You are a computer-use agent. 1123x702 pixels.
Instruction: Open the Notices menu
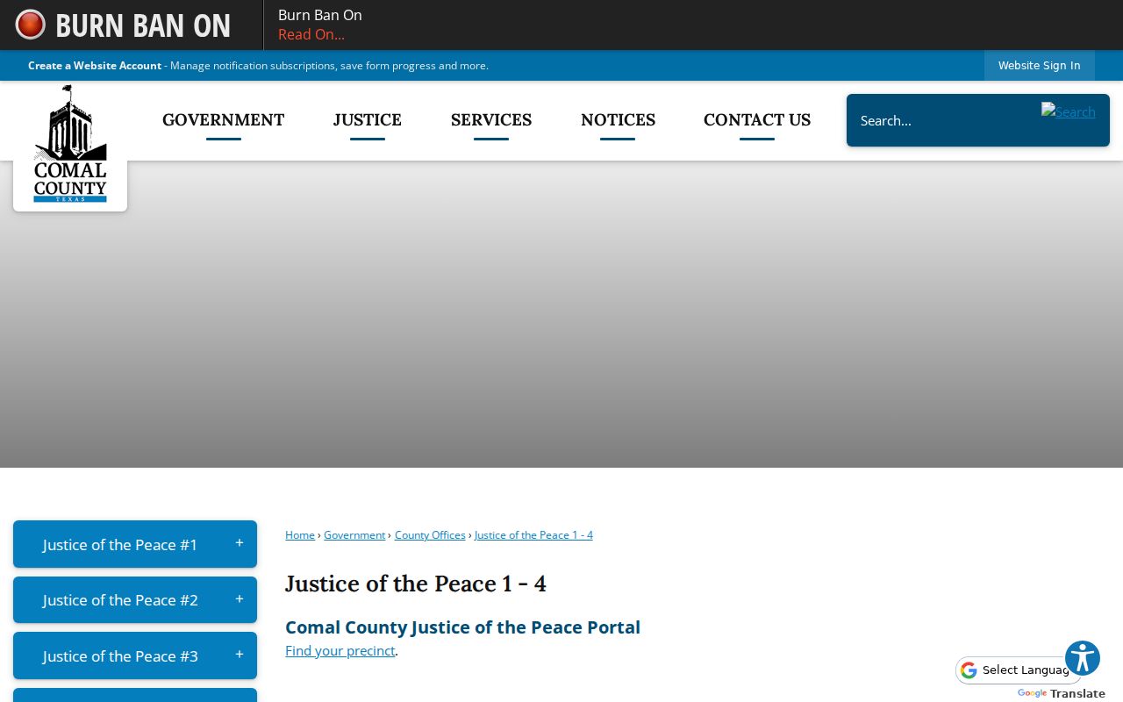618,120
